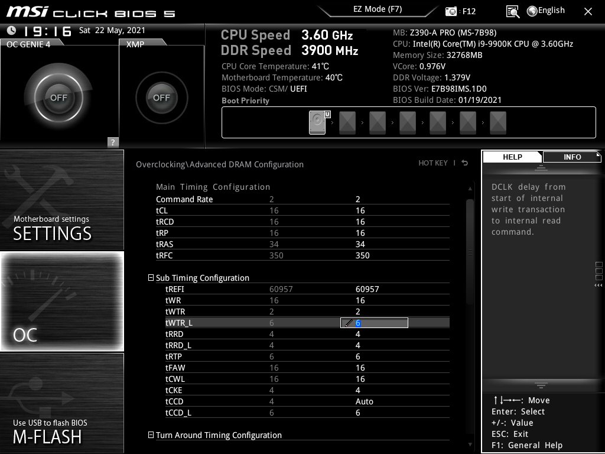Viewport: 605px width, 454px height.
Task: Open the OC overclocking section
Action: point(61,301)
